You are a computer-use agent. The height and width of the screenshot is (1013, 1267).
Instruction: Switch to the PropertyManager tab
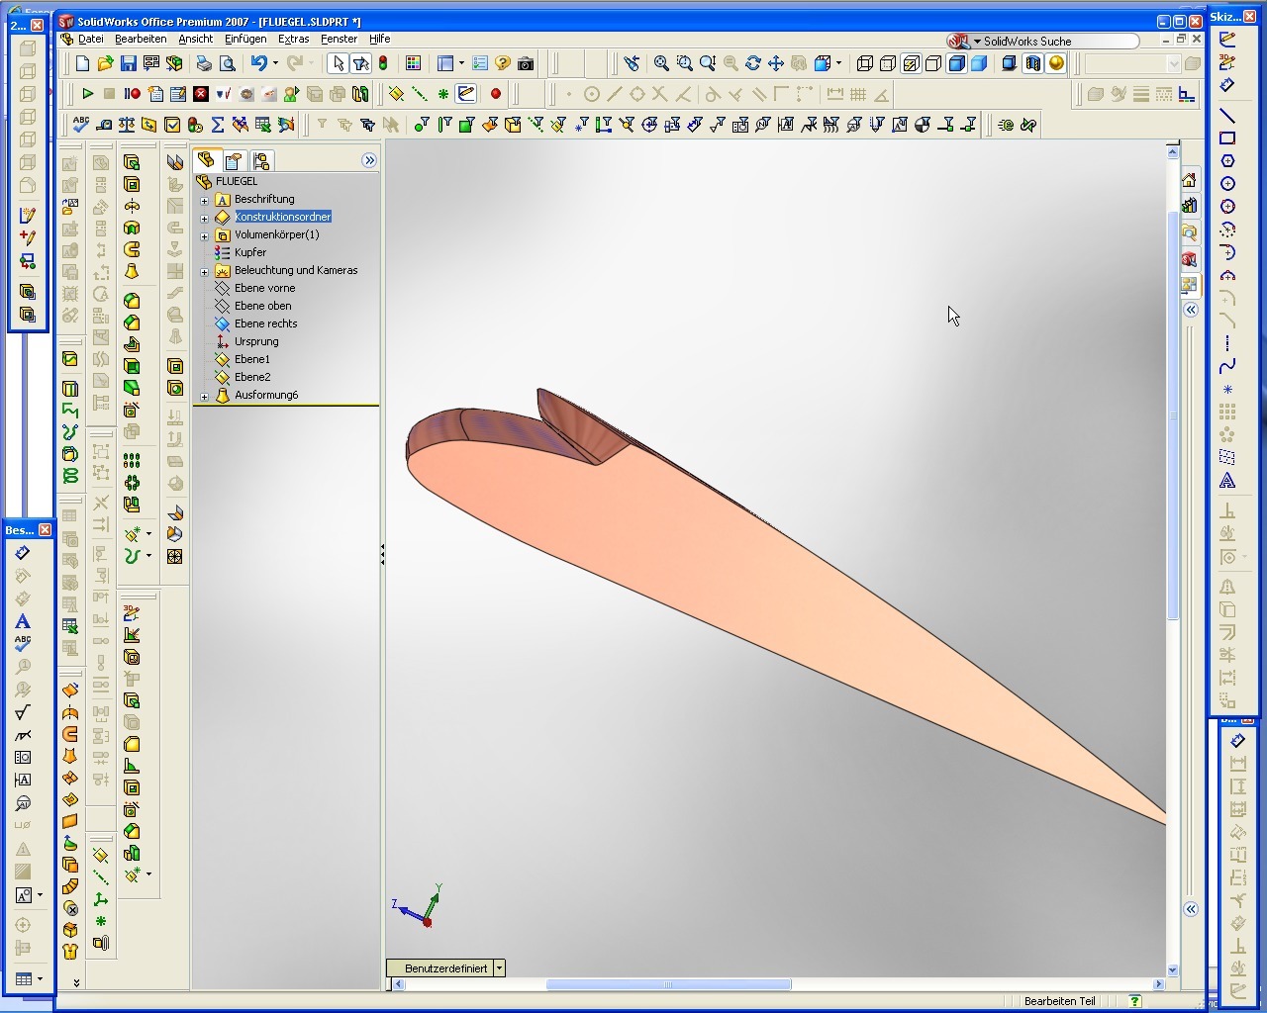[x=234, y=160]
